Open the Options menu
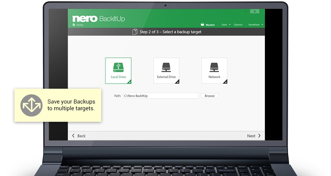Image resolution: width=331 pixels, height=176 pixels. point(238,25)
